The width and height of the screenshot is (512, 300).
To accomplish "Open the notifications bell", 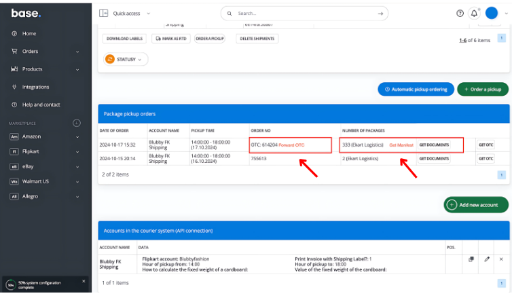I will coord(474,13).
